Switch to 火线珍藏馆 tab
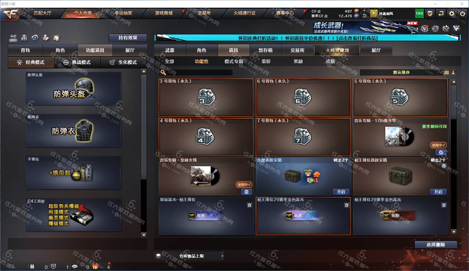 coord(337,50)
